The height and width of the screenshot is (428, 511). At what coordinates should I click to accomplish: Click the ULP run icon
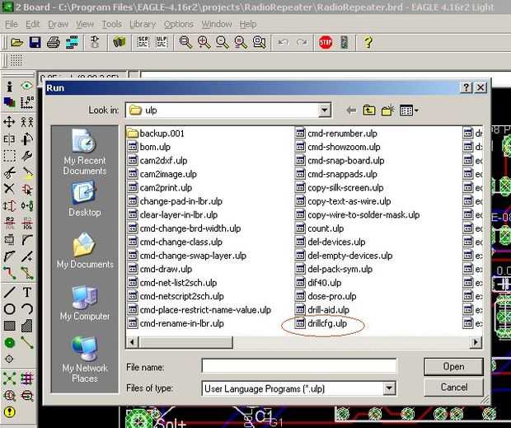pos(162,42)
